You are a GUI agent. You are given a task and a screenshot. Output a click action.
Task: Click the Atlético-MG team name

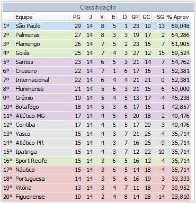(x=30, y=116)
